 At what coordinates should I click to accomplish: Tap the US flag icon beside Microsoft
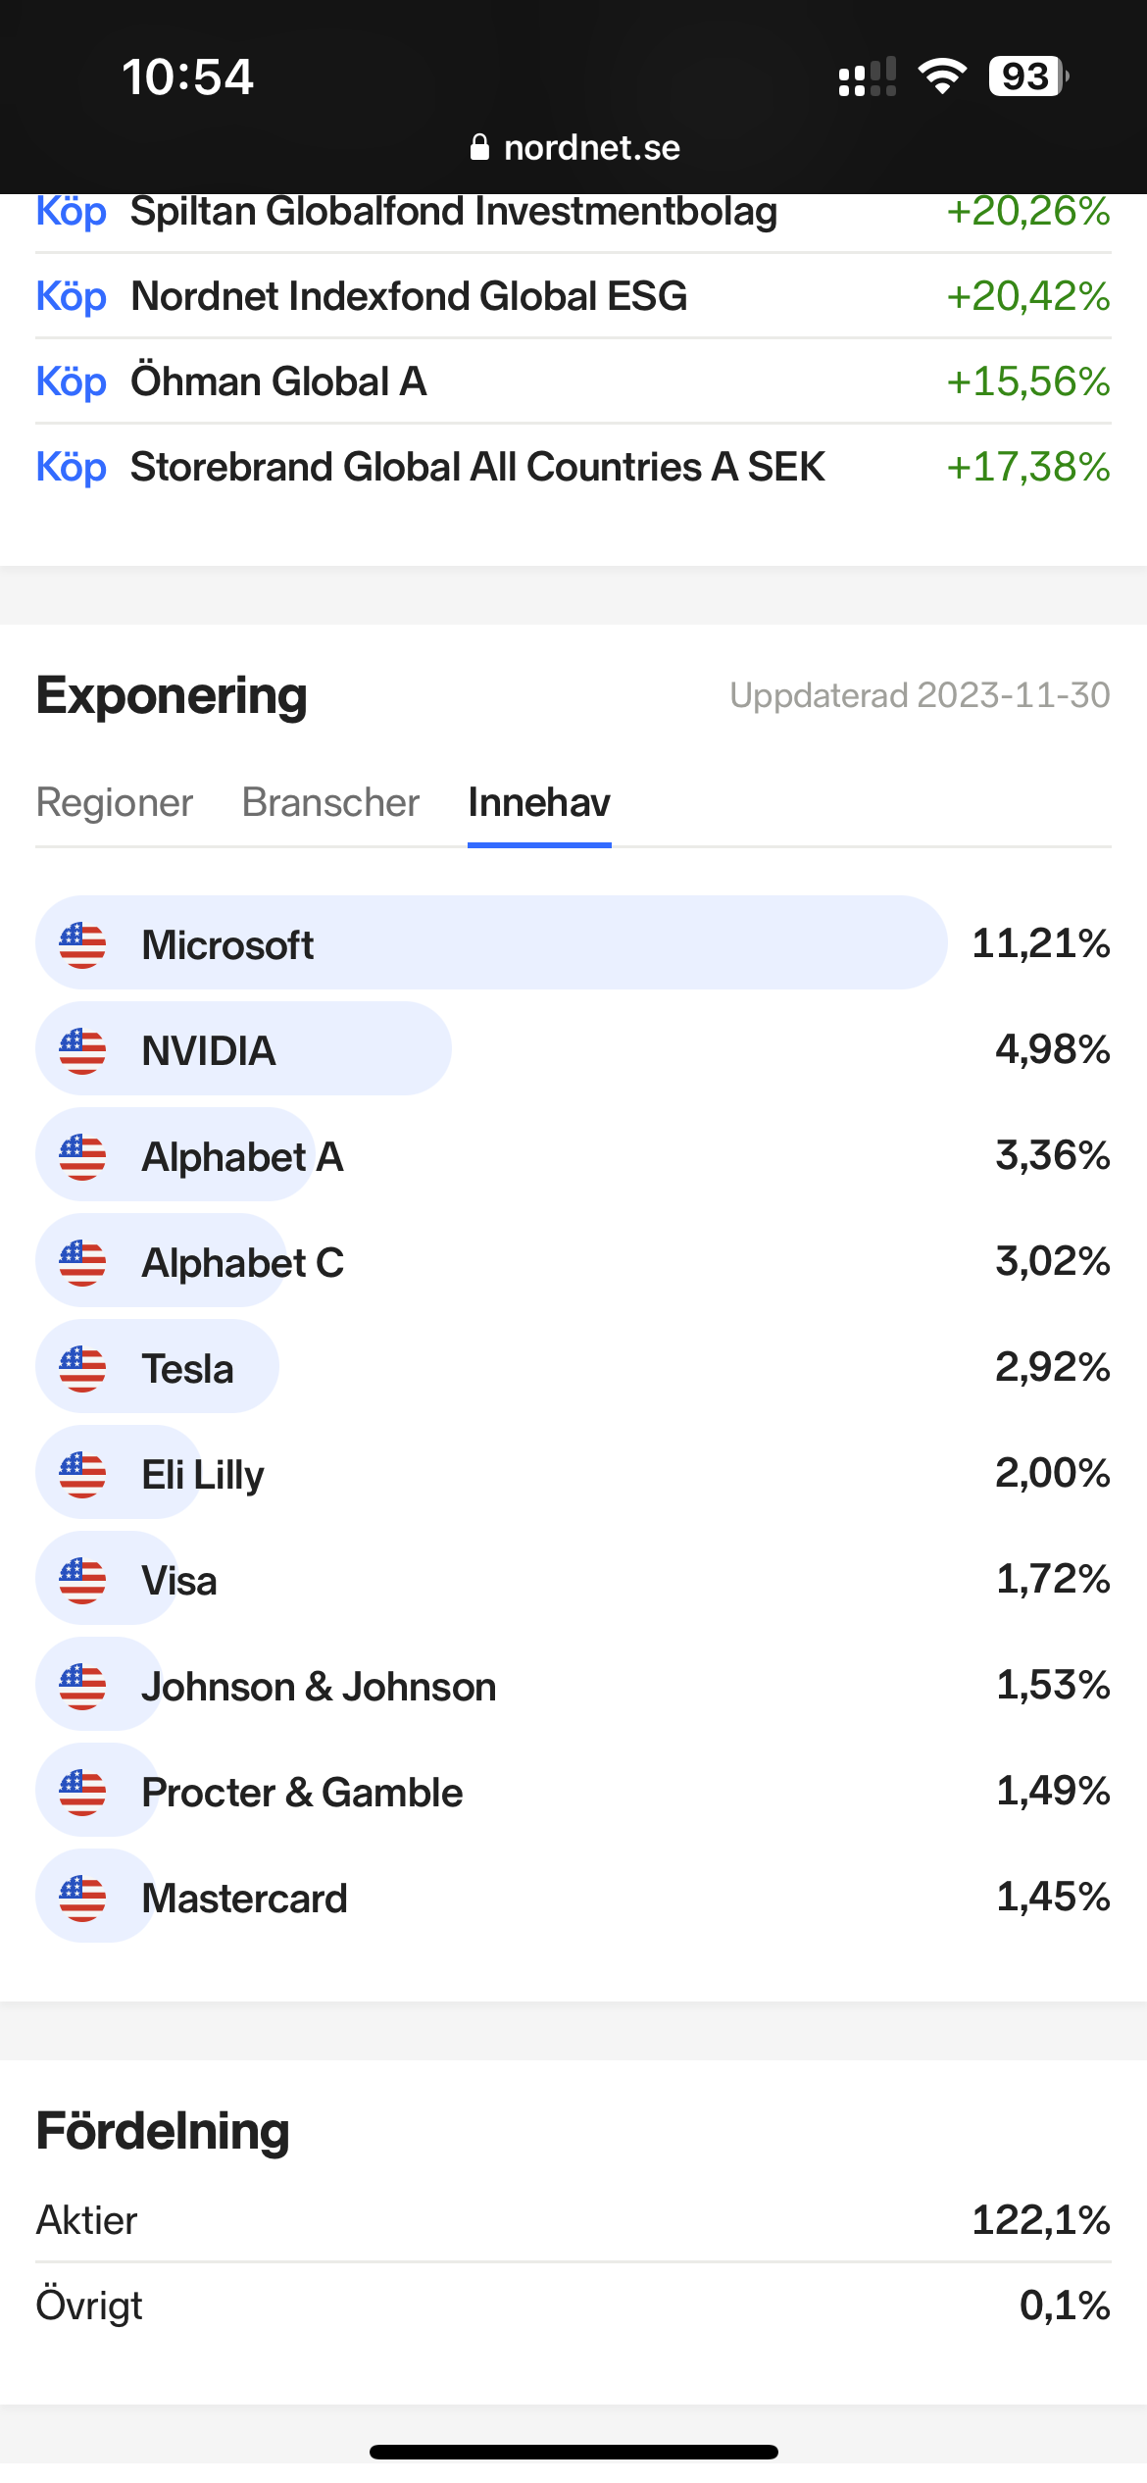coord(82,944)
